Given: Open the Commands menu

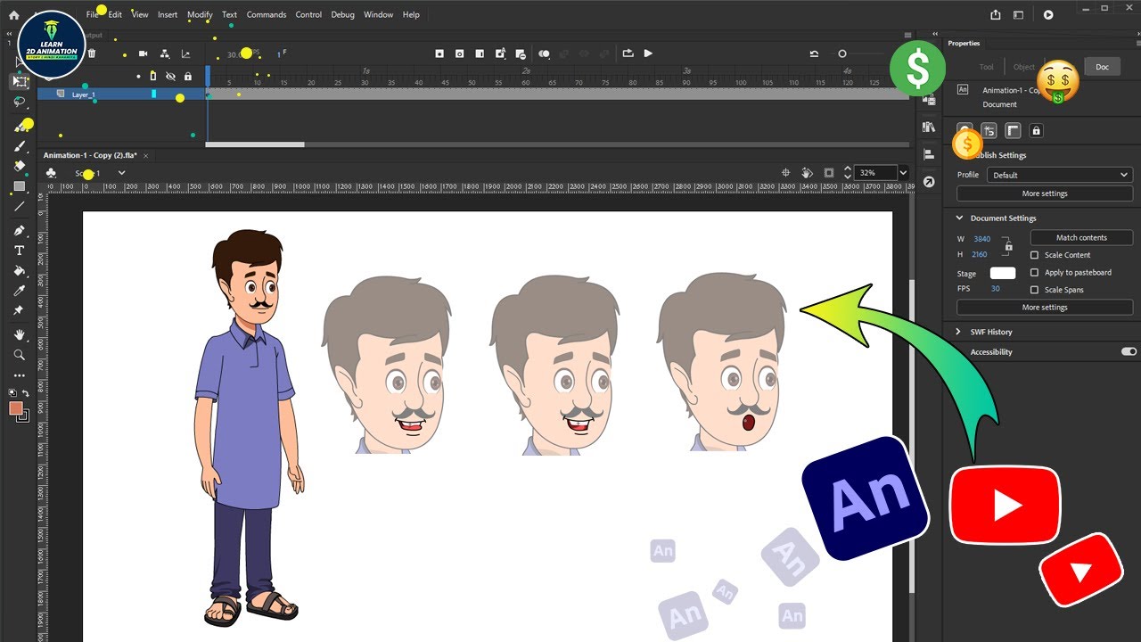Looking at the screenshot, I should coord(267,15).
